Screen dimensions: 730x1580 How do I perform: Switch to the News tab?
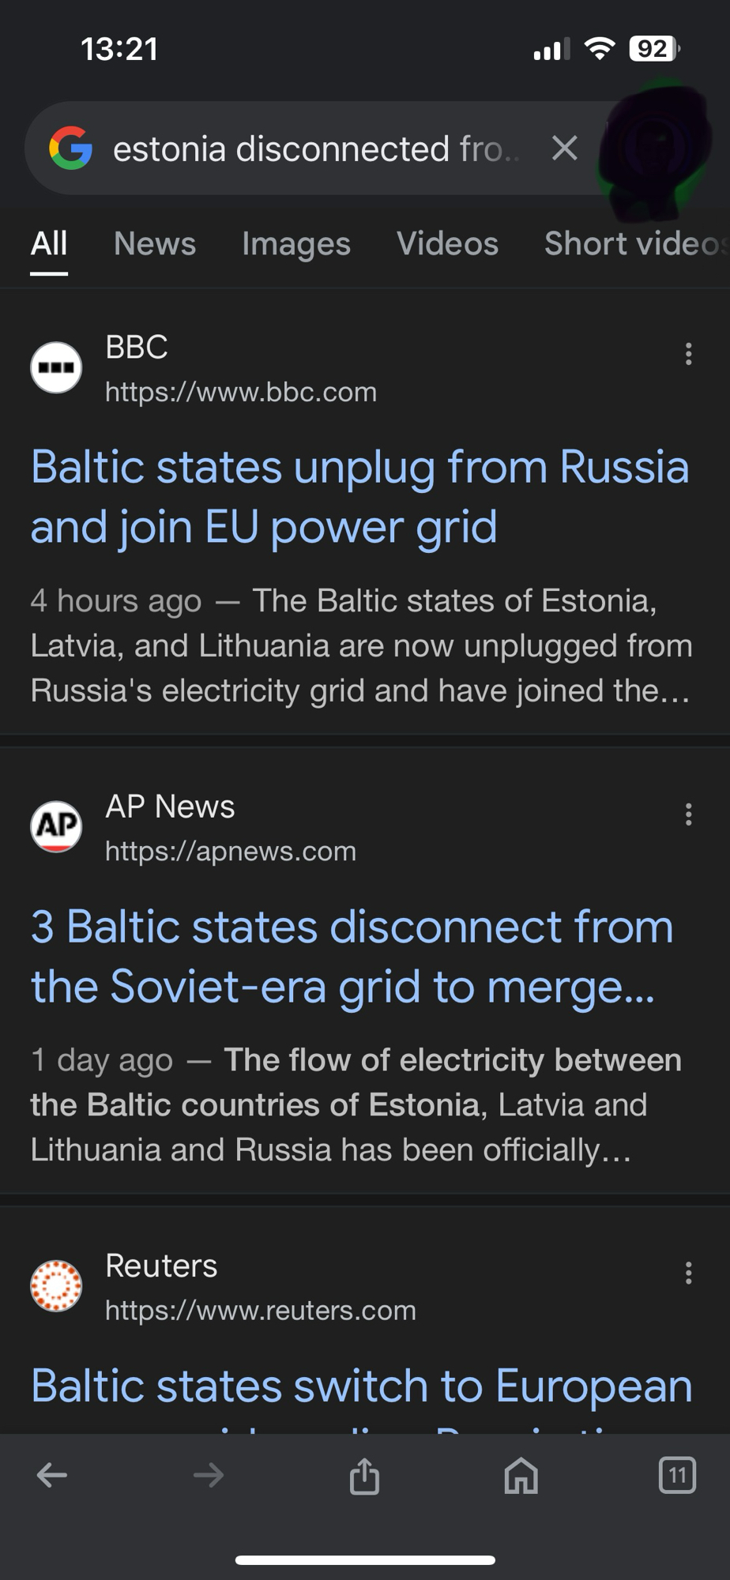coord(155,244)
